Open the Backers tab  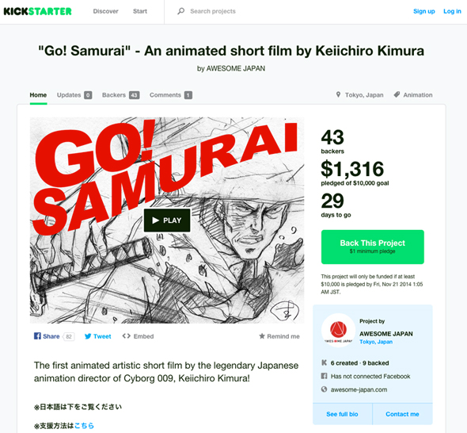pyautogui.click(x=120, y=95)
